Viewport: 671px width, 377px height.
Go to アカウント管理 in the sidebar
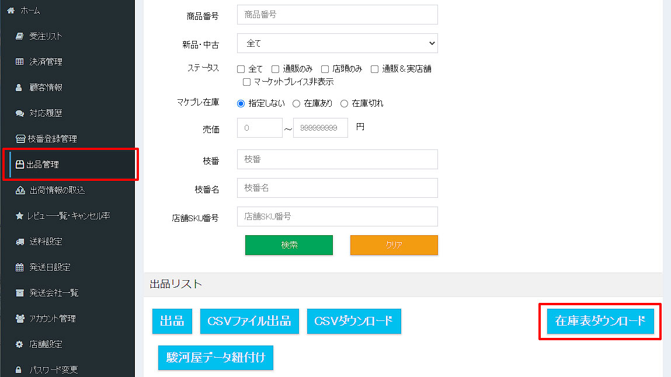[53, 319]
